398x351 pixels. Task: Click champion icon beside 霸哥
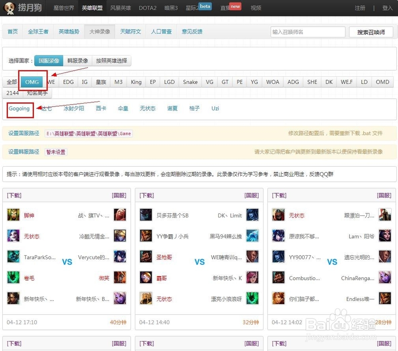point(146,277)
